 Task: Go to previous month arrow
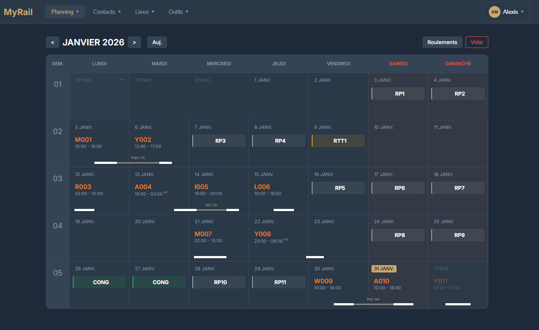[x=52, y=42]
